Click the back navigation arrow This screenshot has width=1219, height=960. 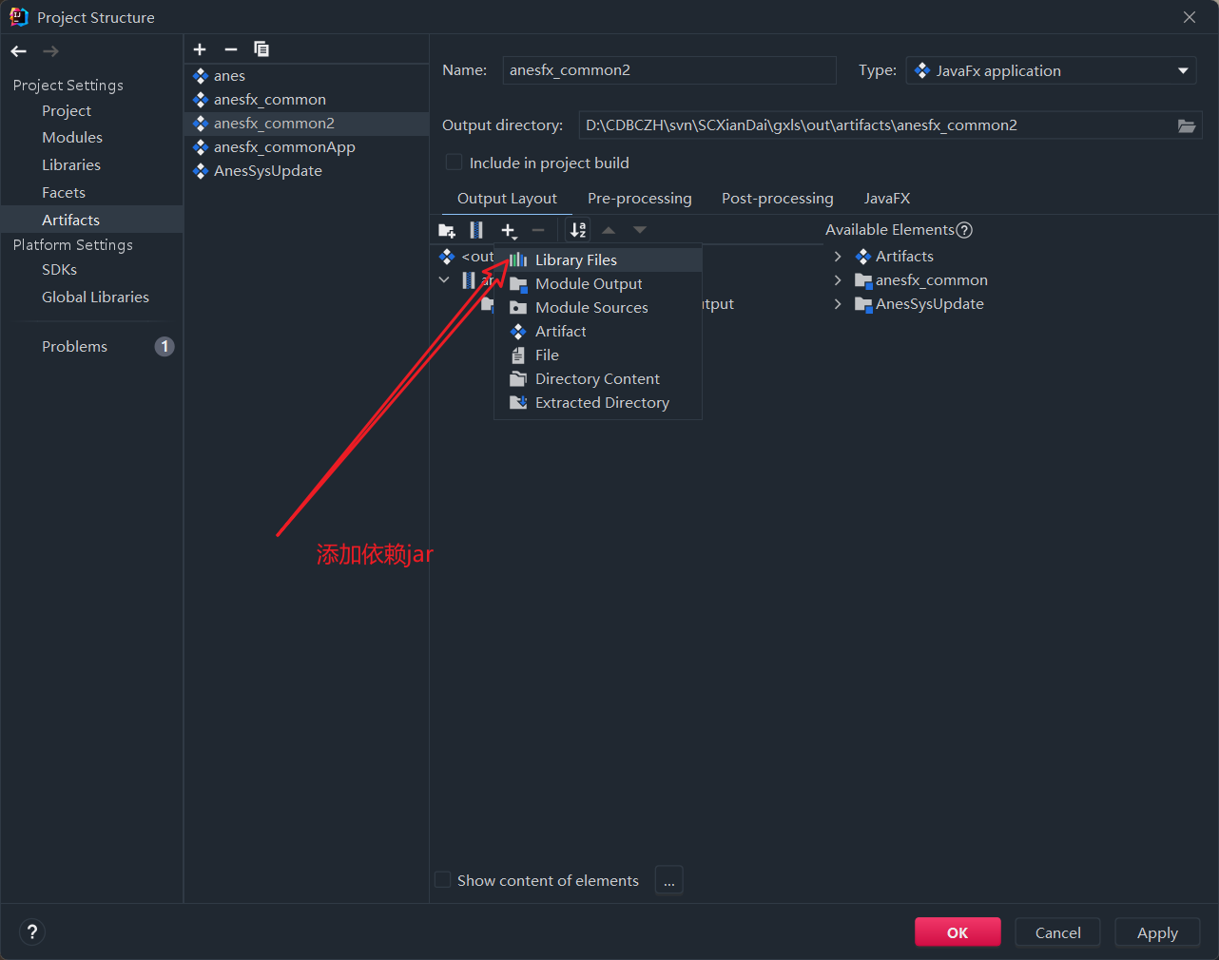pos(19,51)
